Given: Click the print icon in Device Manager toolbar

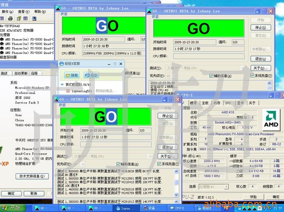Looking at the screenshot, I should coord(10,18).
